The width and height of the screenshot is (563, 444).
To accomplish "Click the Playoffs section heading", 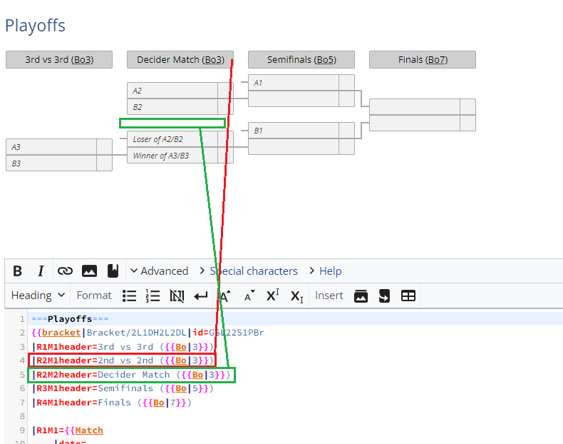I will tap(35, 26).
